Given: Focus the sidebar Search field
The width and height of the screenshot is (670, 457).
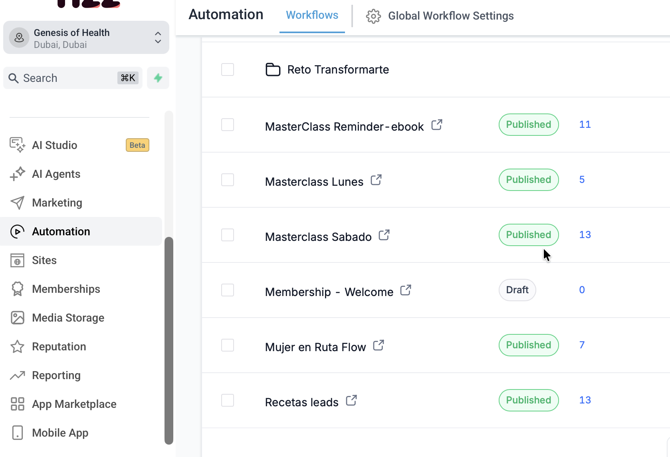Looking at the screenshot, I should point(73,78).
